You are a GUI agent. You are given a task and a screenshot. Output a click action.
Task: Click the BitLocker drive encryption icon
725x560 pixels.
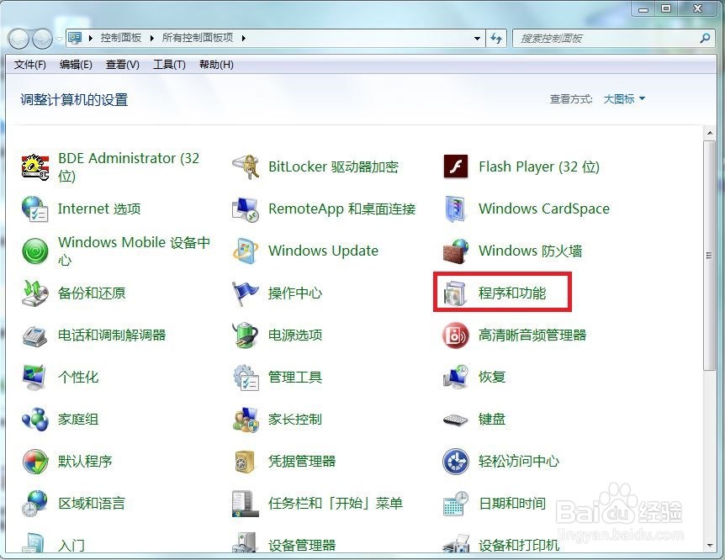tap(246, 167)
